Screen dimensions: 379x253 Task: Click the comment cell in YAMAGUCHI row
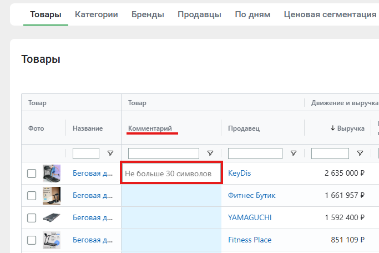tap(171, 218)
